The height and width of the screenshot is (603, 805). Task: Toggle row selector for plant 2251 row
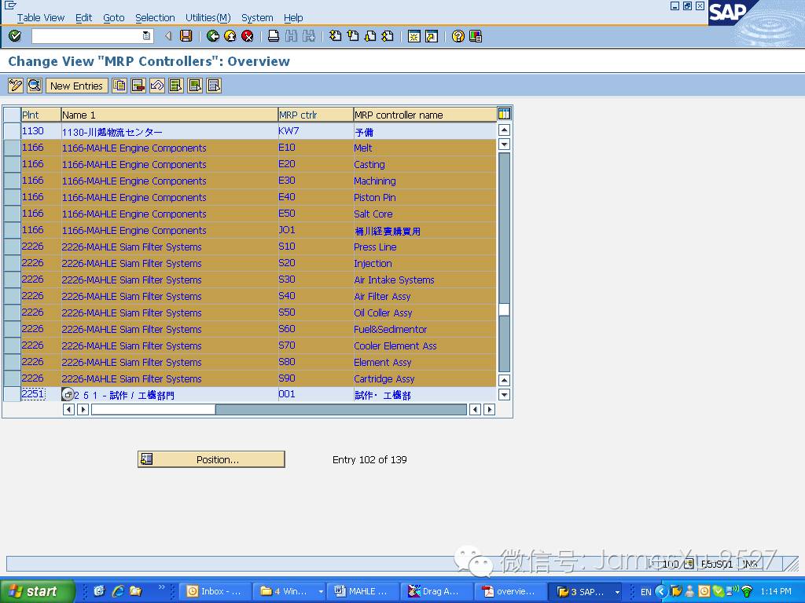(11, 394)
